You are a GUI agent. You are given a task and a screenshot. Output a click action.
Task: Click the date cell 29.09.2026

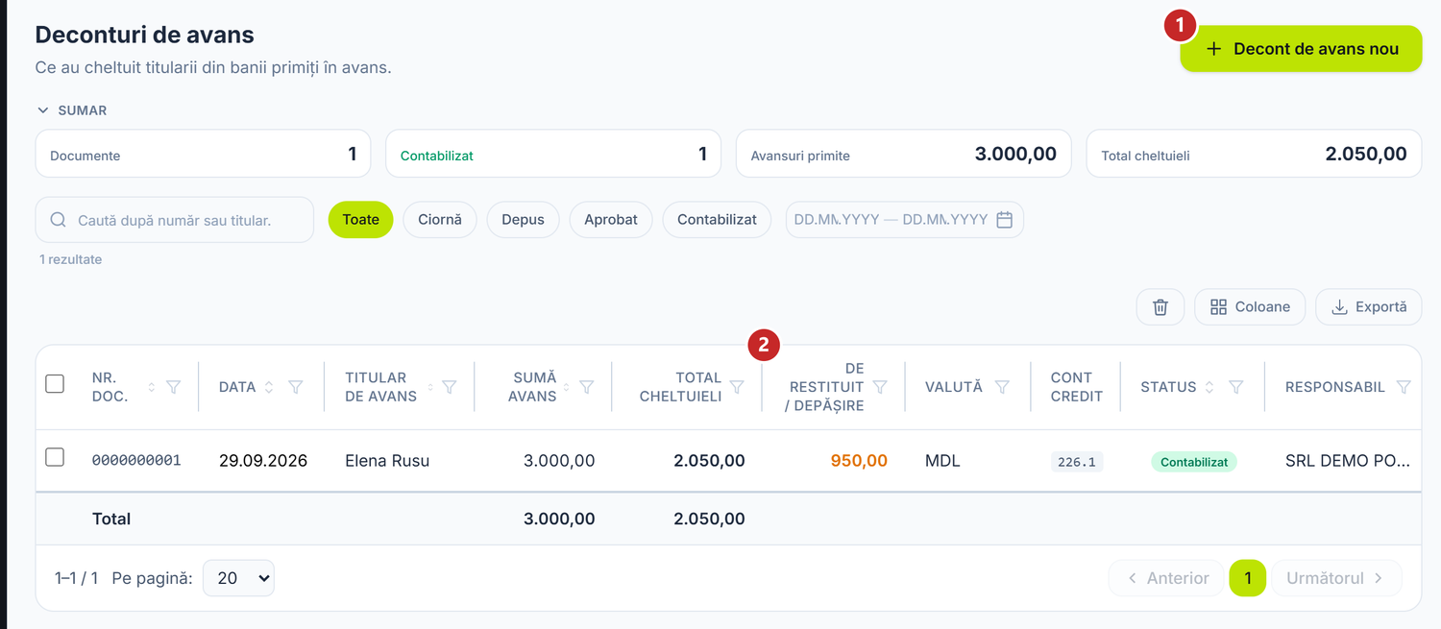pyautogui.click(x=263, y=461)
